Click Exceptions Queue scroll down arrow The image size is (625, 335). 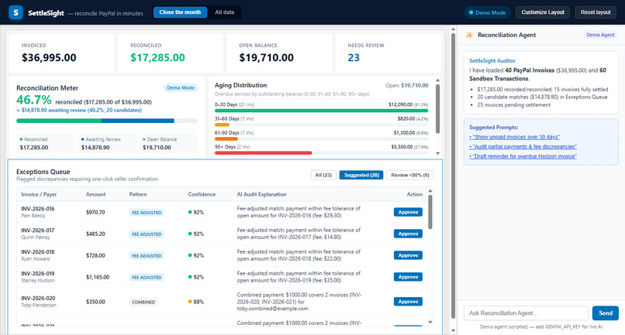click(x=430, y=323)
